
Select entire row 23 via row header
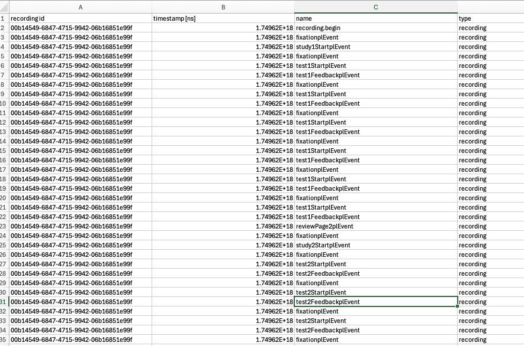(x=4, y=226)
